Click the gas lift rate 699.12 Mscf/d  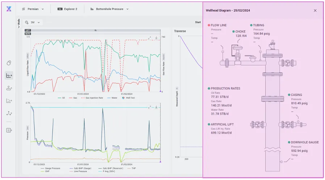pyautogui.click(x=221, y=133)
